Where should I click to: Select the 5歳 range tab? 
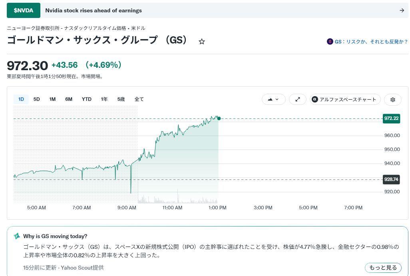[x=121, y=99]
